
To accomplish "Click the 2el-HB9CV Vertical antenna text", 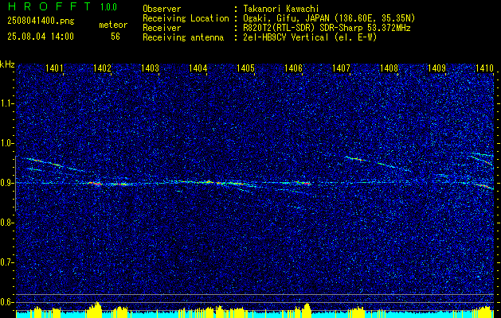I will coord(310,37).
